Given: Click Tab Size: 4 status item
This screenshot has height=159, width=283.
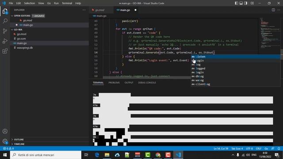Looking at the screenshot, I should point(237,148).
